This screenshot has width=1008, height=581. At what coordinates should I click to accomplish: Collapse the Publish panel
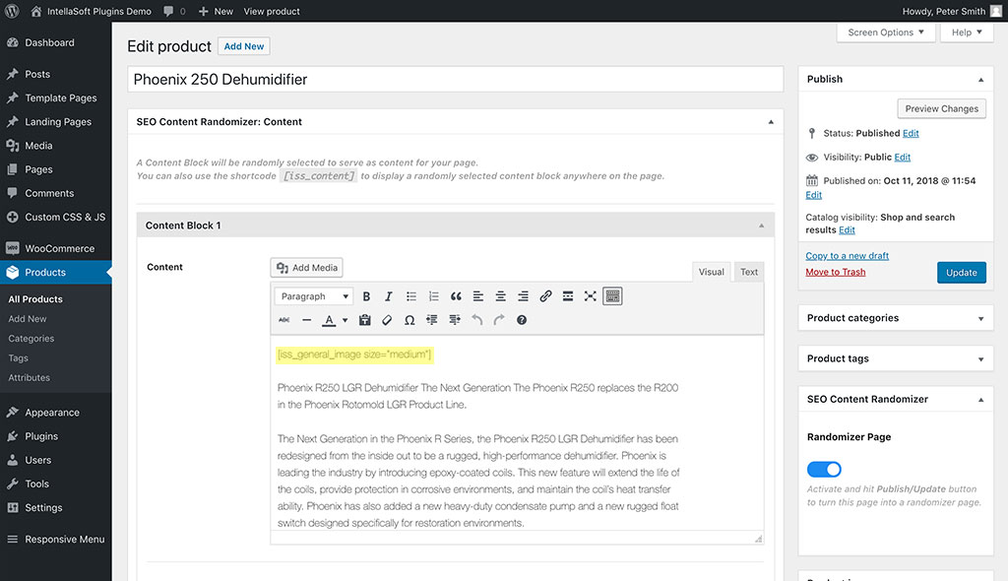981,80
